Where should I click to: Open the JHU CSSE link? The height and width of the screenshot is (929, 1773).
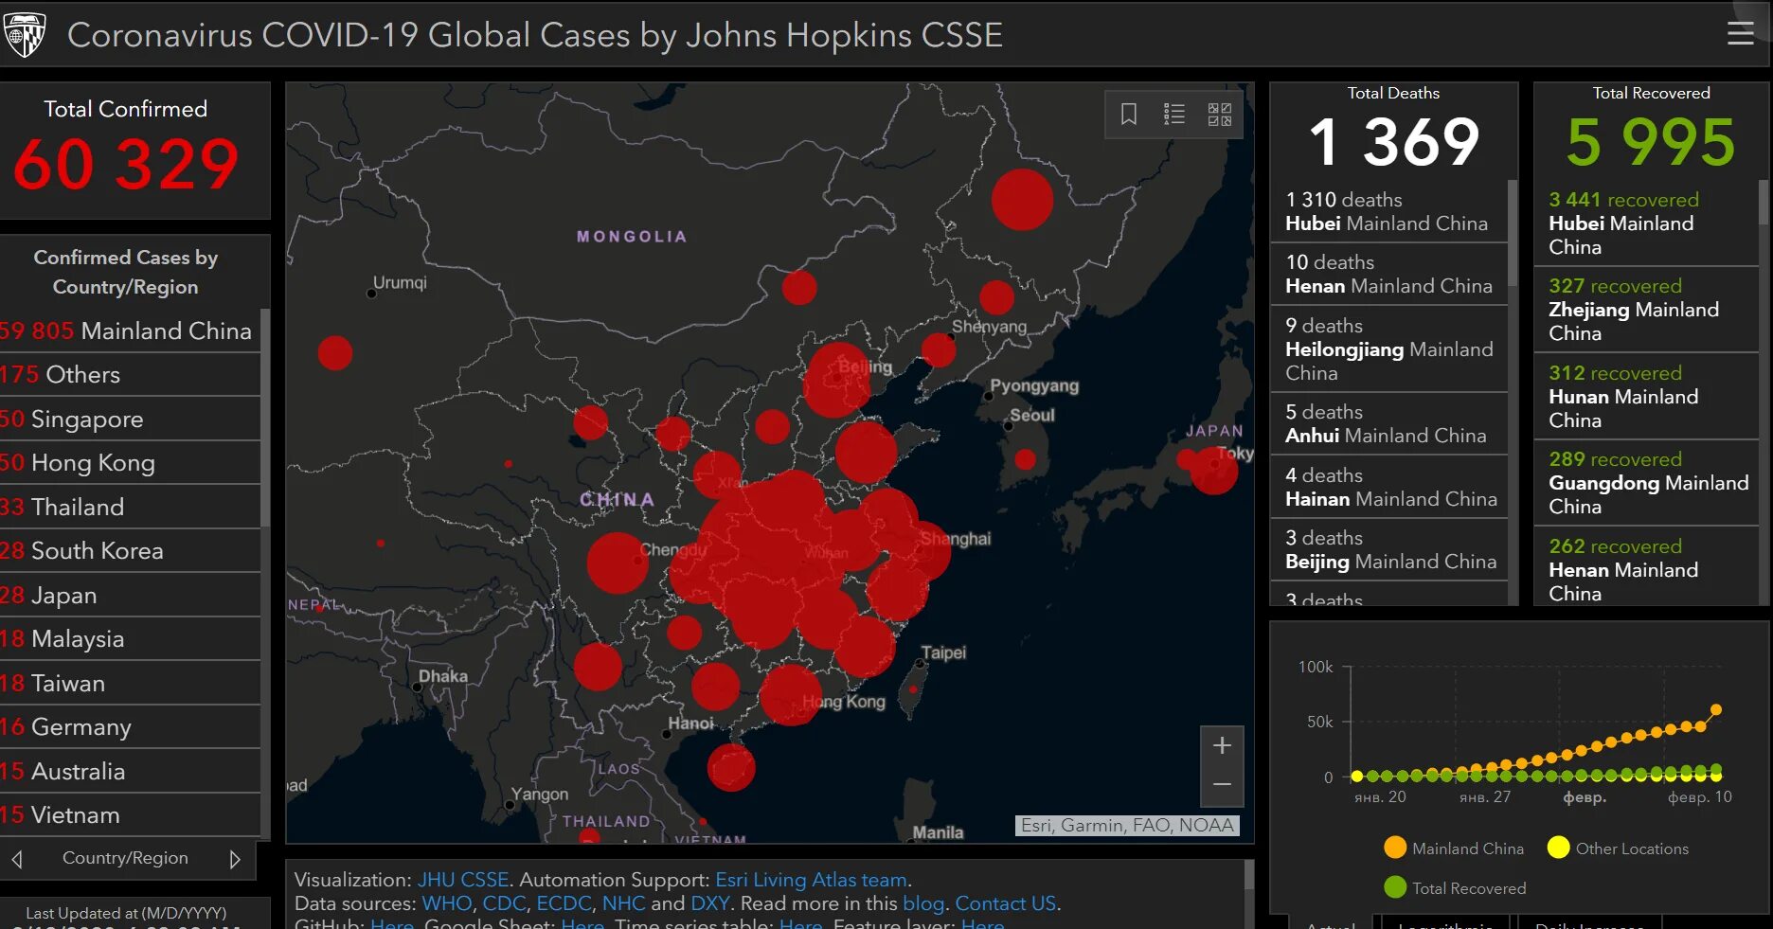tap(463, 880)
